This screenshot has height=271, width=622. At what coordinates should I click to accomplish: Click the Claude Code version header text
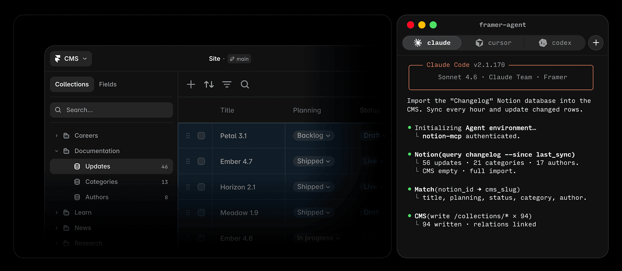pyautogui.click(x=465, y=65)
